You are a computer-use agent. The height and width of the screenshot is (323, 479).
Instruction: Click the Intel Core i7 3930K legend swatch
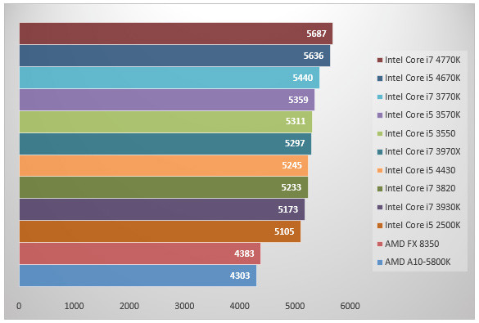pyautogui.click(x=380, y=208)
